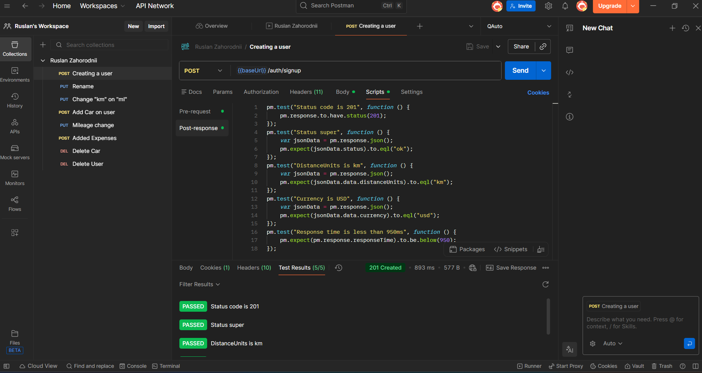Open the History sidebar panel
Image resolution: width=702 pixels, height=373 pixels.
15,100
